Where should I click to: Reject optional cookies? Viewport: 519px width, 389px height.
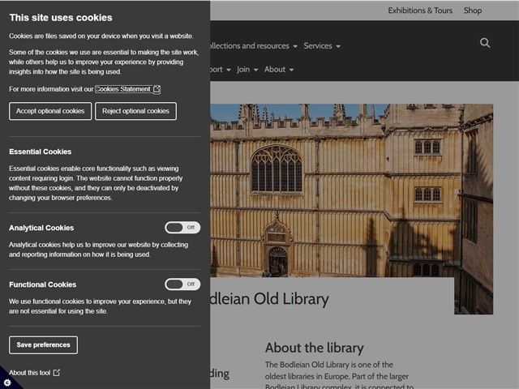[135, 111]
